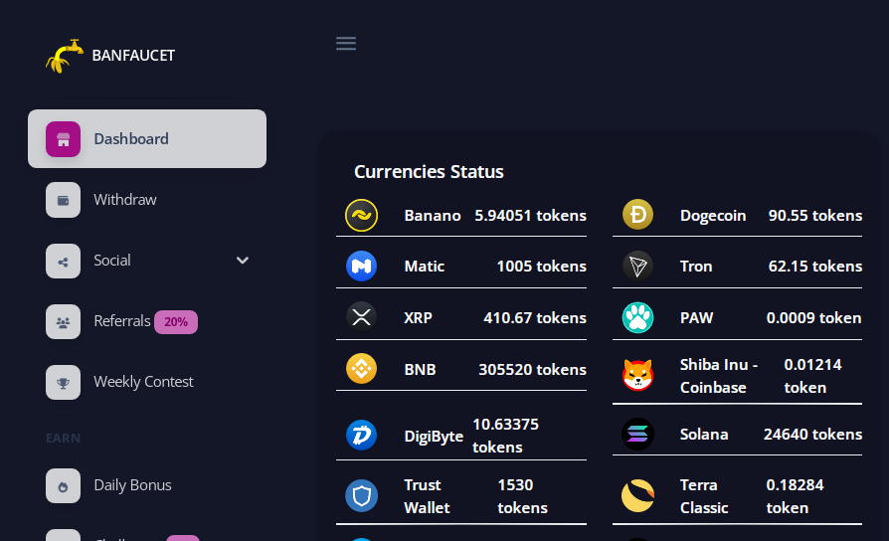Click the Shiba Inu dog icon

click(637, 375)
